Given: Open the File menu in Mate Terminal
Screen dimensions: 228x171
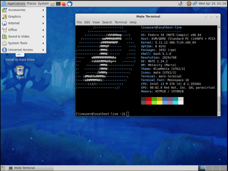Looking at the screenshot, I should (x=79, y=22).
